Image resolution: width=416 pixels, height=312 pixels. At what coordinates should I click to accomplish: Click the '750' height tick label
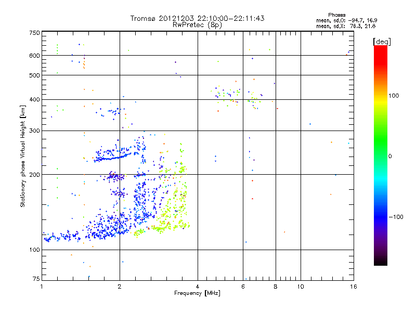(34, 33)
